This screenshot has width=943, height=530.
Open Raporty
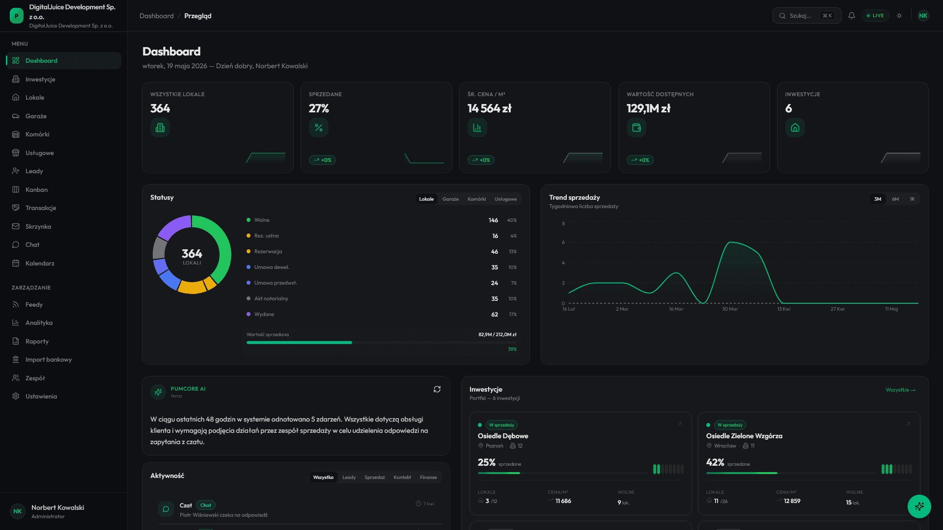(x=63, y=341)
